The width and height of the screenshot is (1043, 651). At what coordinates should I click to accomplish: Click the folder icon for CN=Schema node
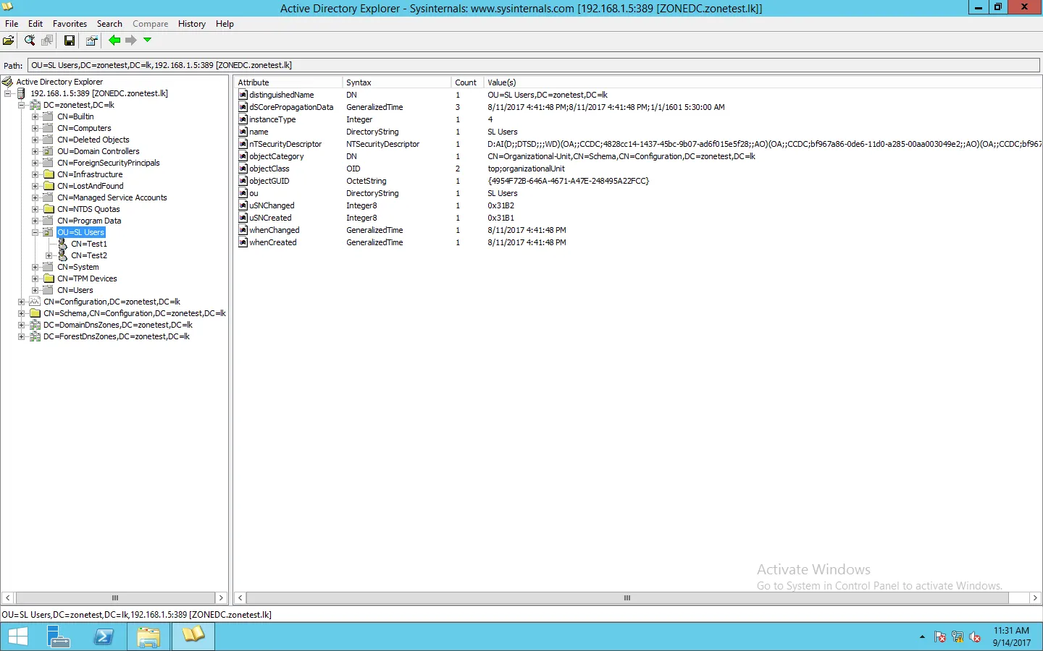point(35,313)
